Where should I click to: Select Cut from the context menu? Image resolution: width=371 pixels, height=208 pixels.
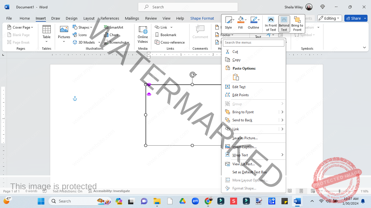pos(253,52)
